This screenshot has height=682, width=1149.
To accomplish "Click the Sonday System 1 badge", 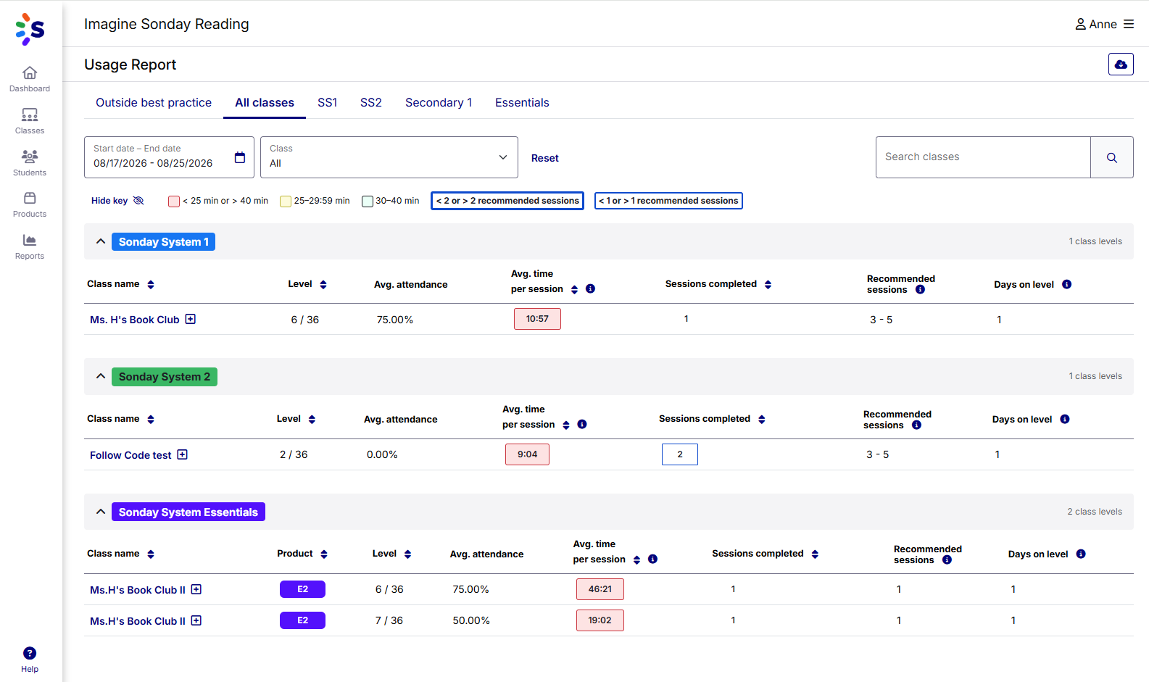I will point(163,242).
